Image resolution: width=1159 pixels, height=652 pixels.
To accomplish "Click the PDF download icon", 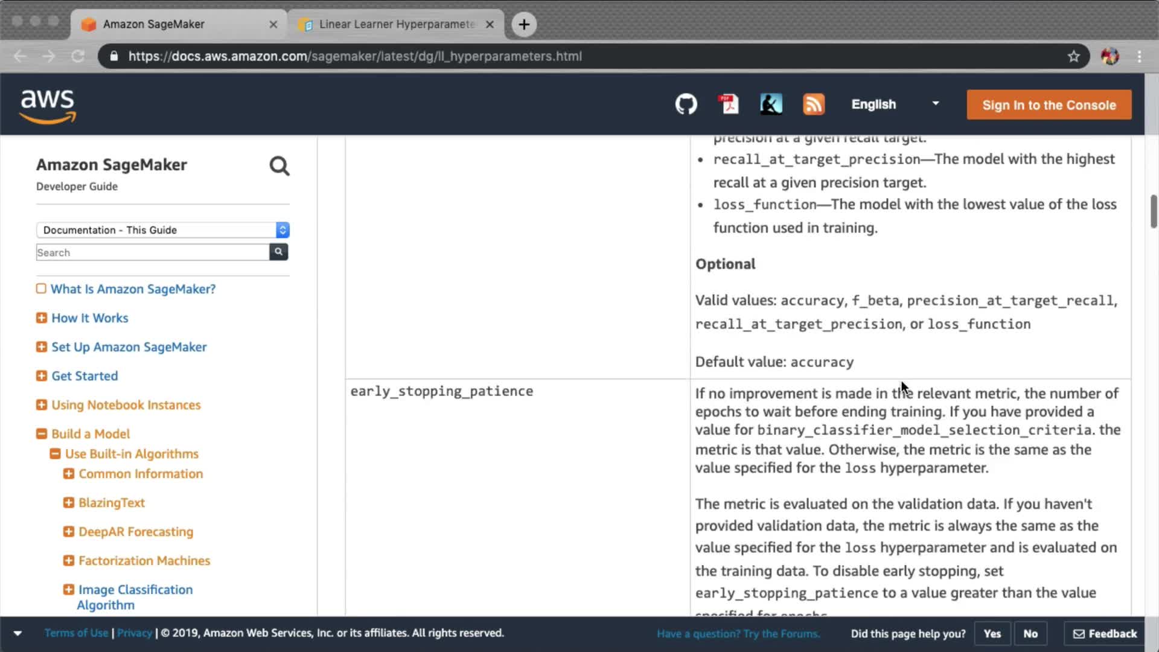I will pos(729,104).
